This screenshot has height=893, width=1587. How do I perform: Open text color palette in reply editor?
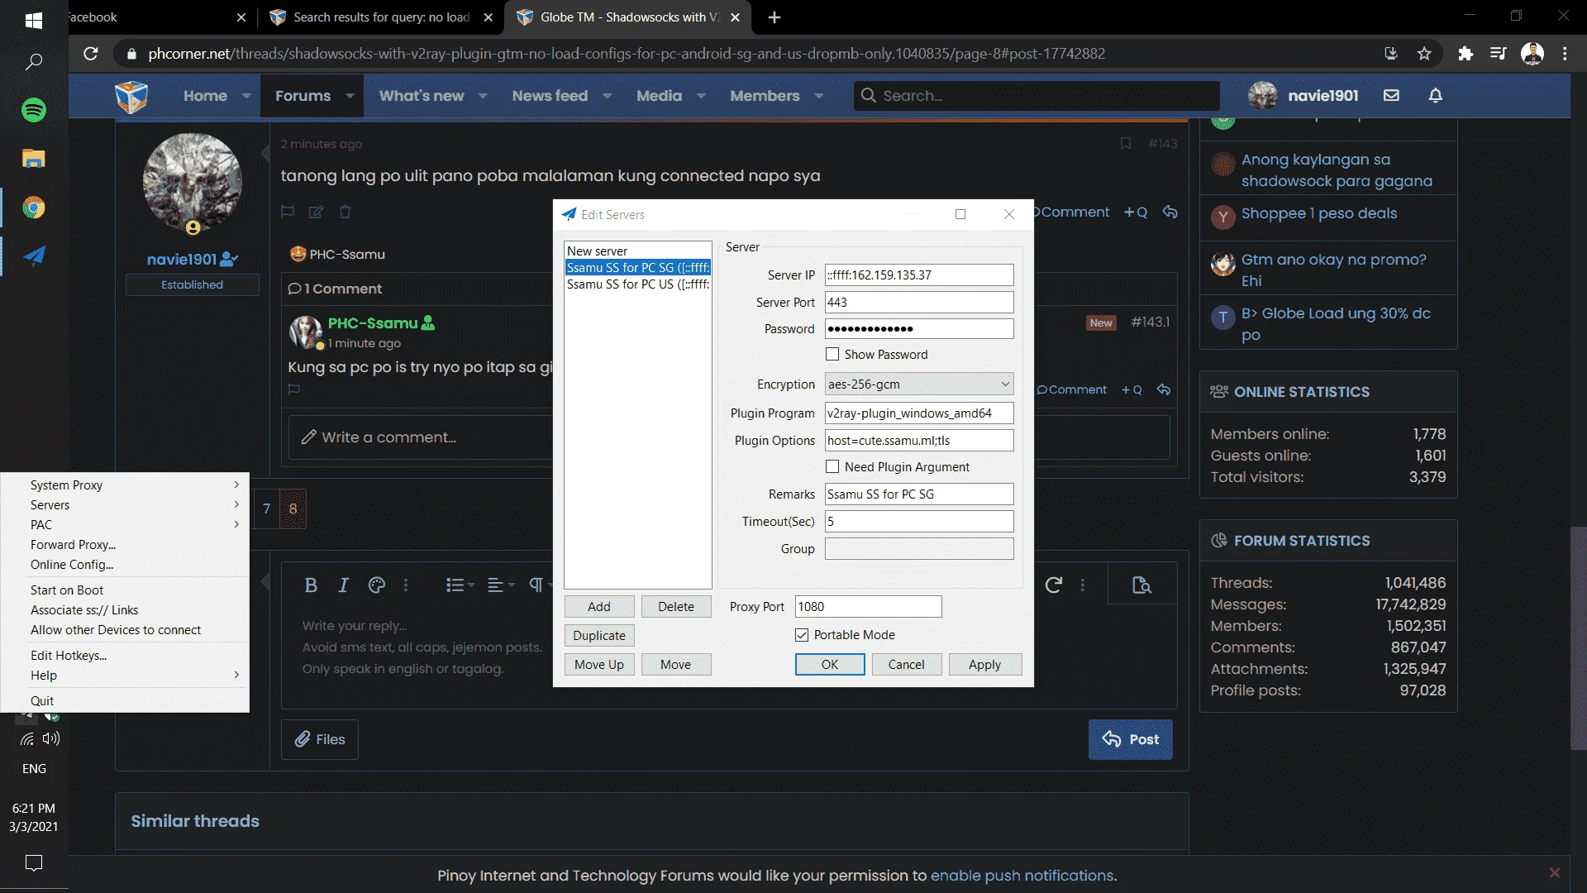point(377,585)
